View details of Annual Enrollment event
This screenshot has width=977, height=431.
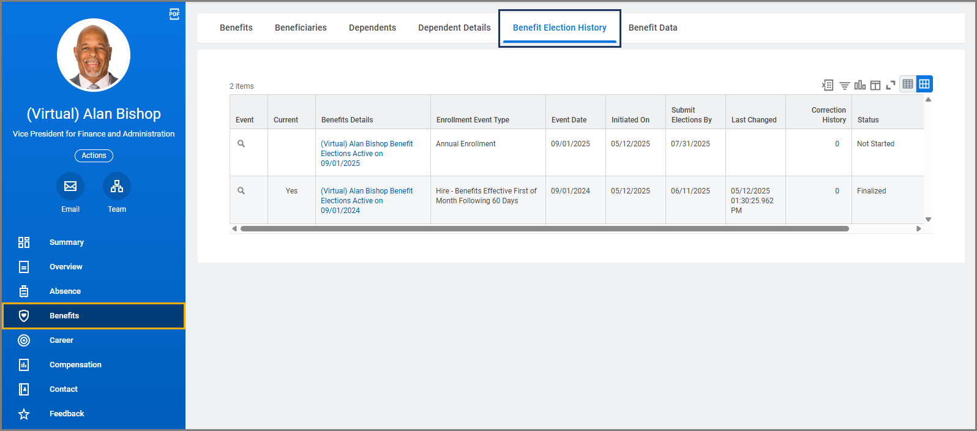pyautogui.click(x=241, y=144)
